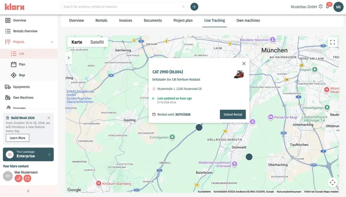Click Fehler bei Google Maps melden
The width and height of the screenshot is (346, 197).
point(321,191)
